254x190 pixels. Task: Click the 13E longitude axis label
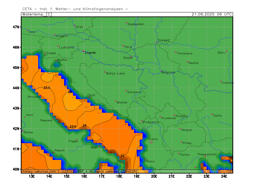point(31,176)
